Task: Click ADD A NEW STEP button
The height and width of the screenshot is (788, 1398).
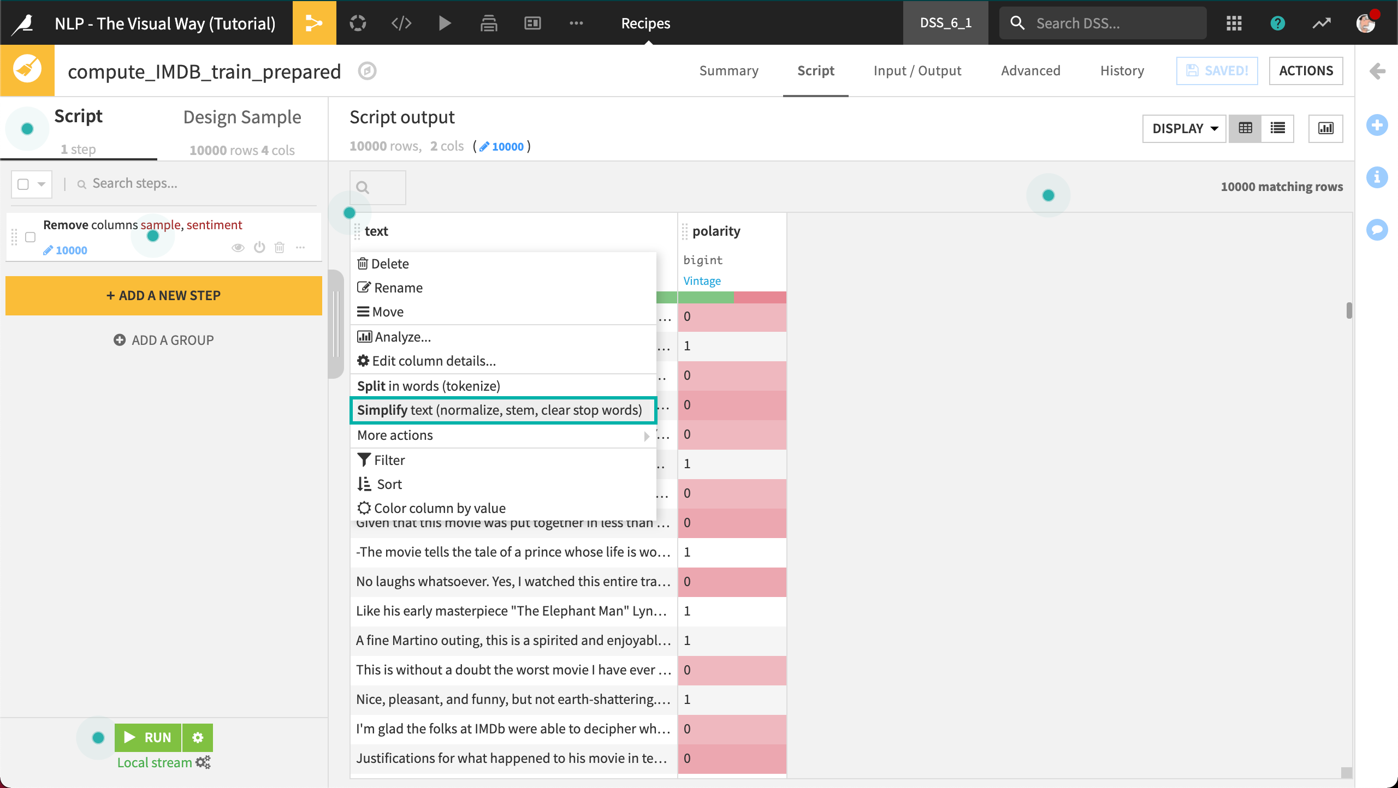Action: (x=164, y=295)
